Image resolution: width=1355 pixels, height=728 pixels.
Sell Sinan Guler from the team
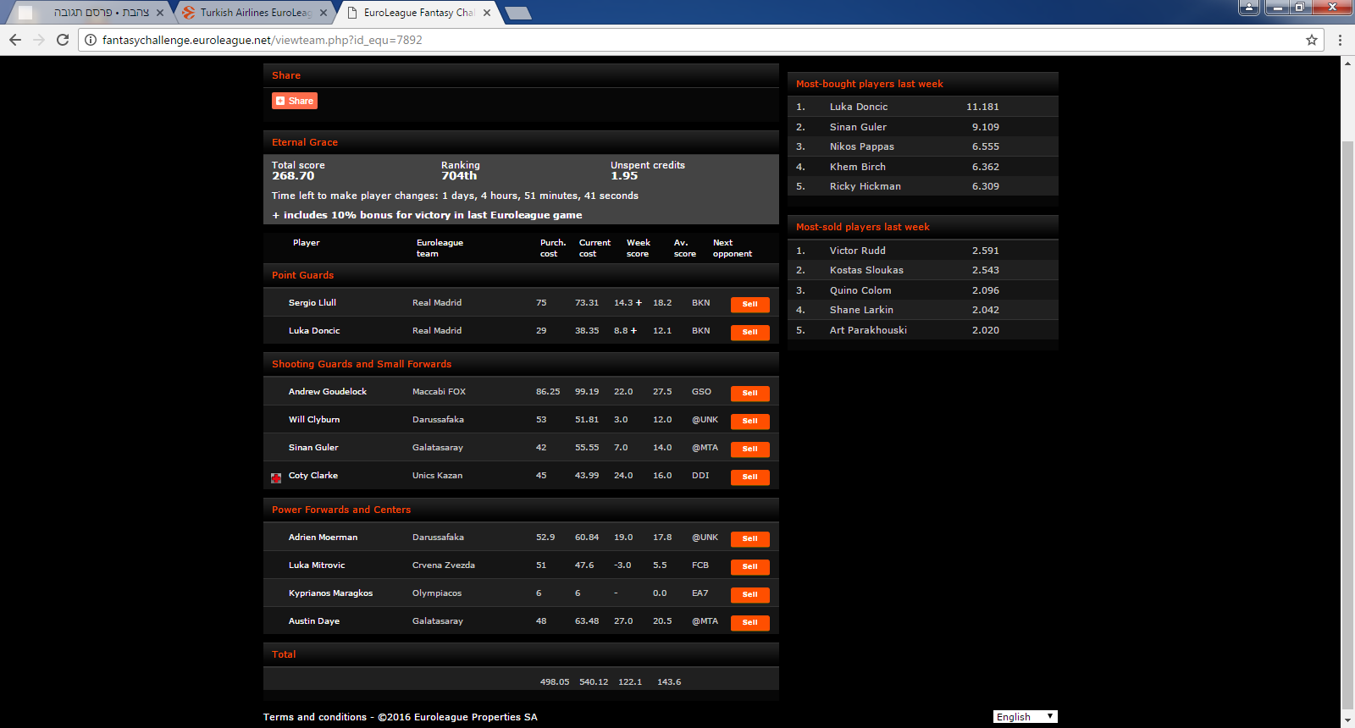(749, 449)
